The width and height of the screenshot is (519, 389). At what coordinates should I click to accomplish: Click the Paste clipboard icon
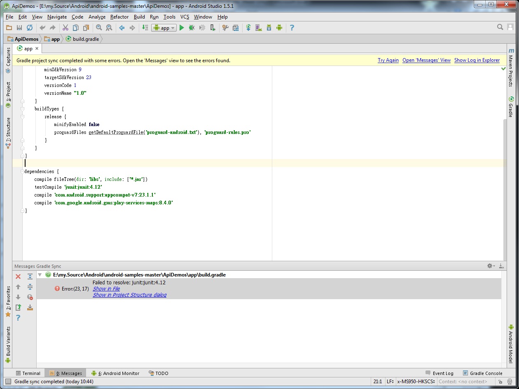[x=86, y=28]
